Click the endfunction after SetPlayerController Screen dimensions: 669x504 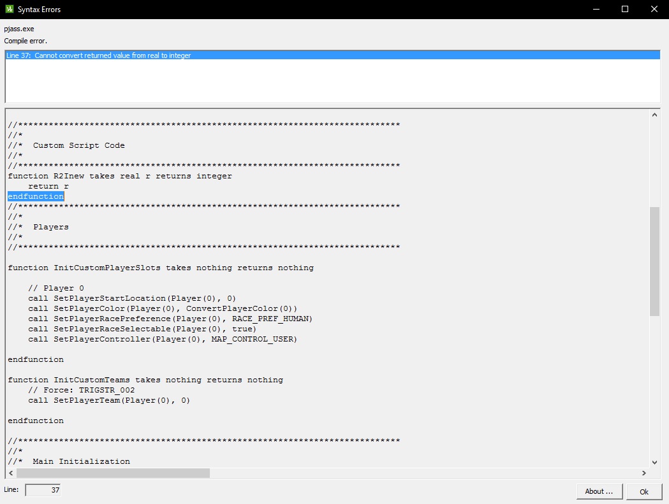(x=36, y=359)
